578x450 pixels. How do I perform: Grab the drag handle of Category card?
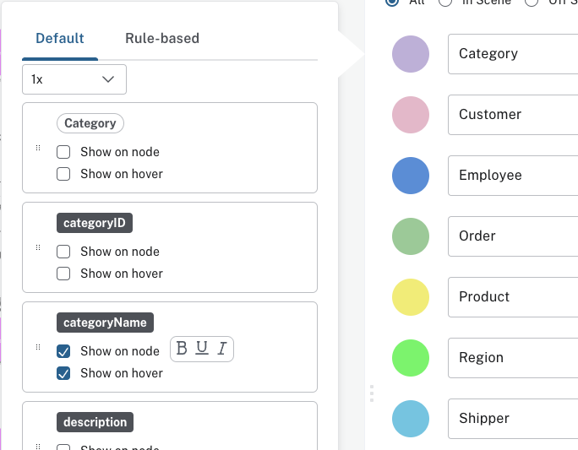[x=38, y=148]
